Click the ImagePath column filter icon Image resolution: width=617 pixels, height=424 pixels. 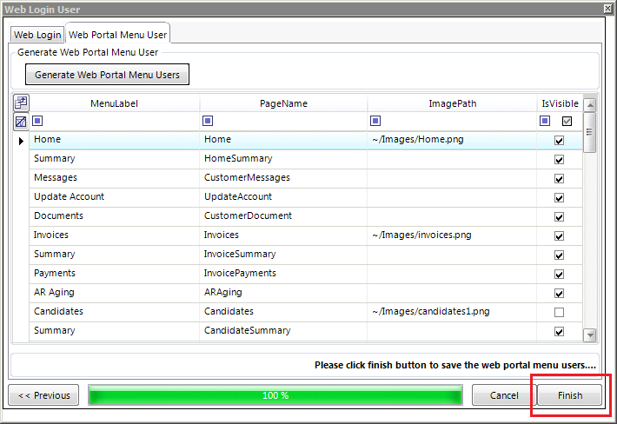[x=375, y=121]
